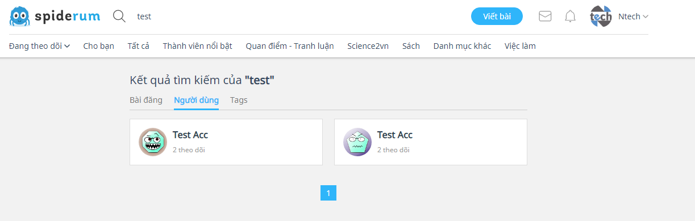Open the purple pentagon Test Acc avatar
Image resolution: width=695 pixels, height=221 pixels.
tap(357, 142)
